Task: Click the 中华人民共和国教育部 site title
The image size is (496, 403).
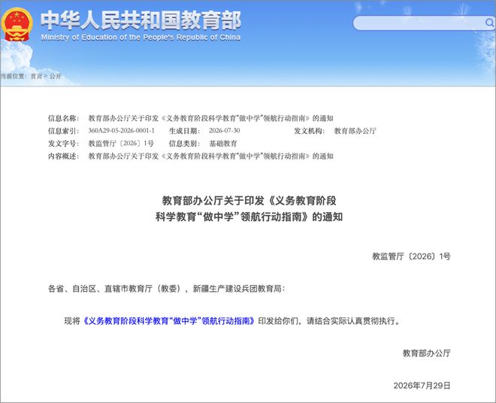Action: 141,20
